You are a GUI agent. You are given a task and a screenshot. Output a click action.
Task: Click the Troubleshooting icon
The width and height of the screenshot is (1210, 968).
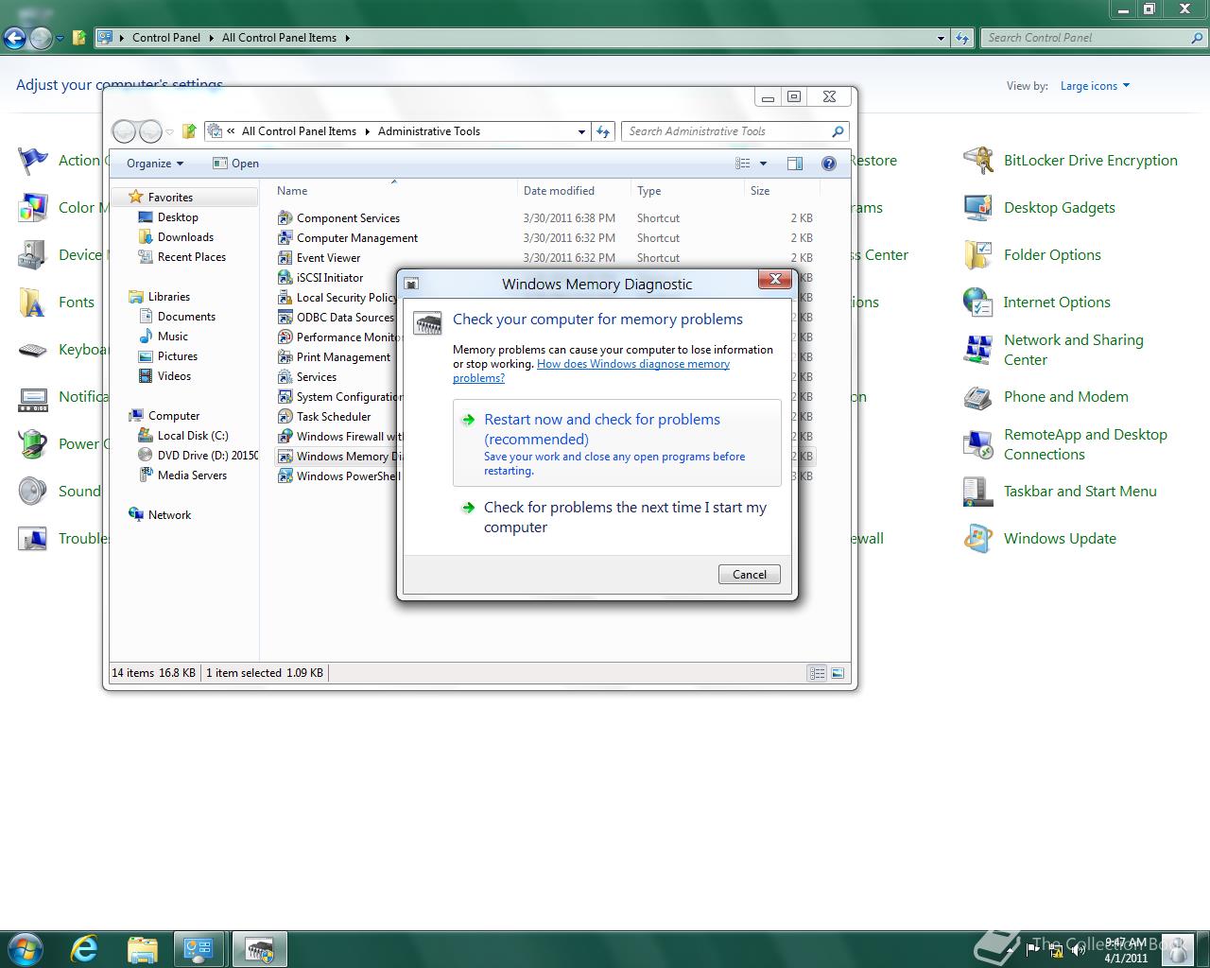click(33, 539)
